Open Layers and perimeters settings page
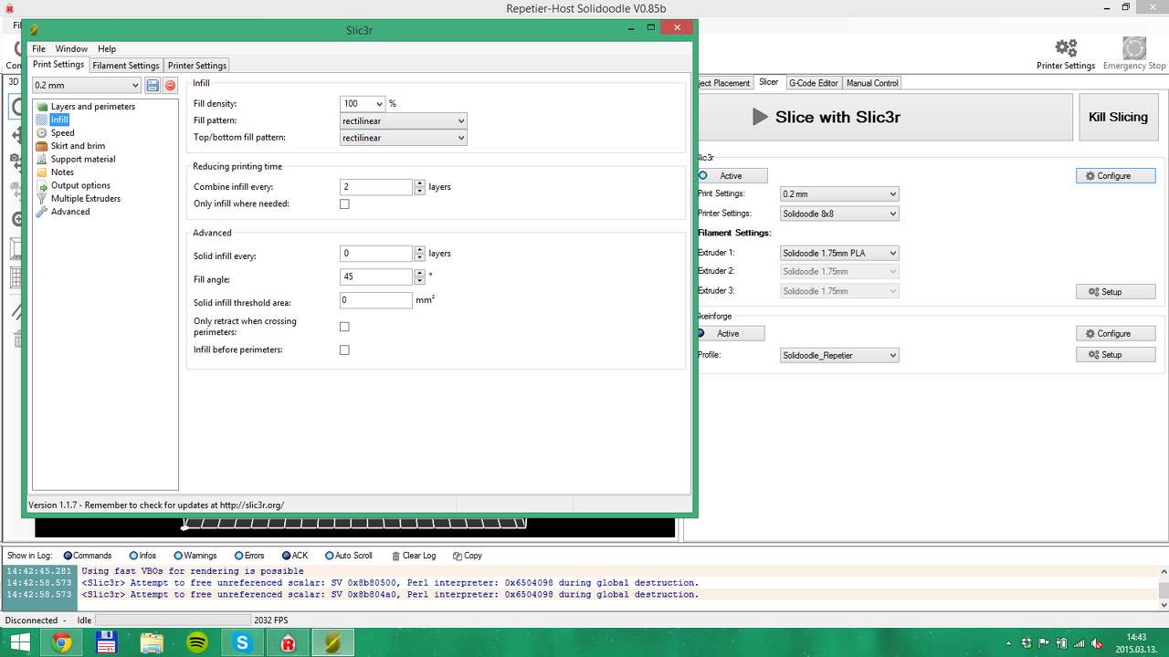Image resolution: width=1169 pixels, height=657 pixels. pos(92,107)
